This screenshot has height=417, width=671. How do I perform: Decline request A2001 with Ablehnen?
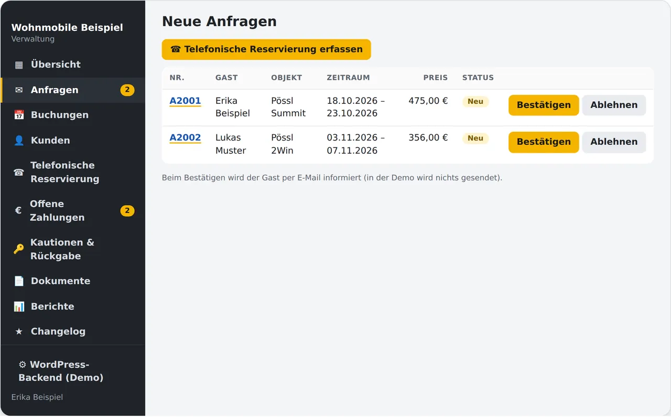(x=614, y=105)
